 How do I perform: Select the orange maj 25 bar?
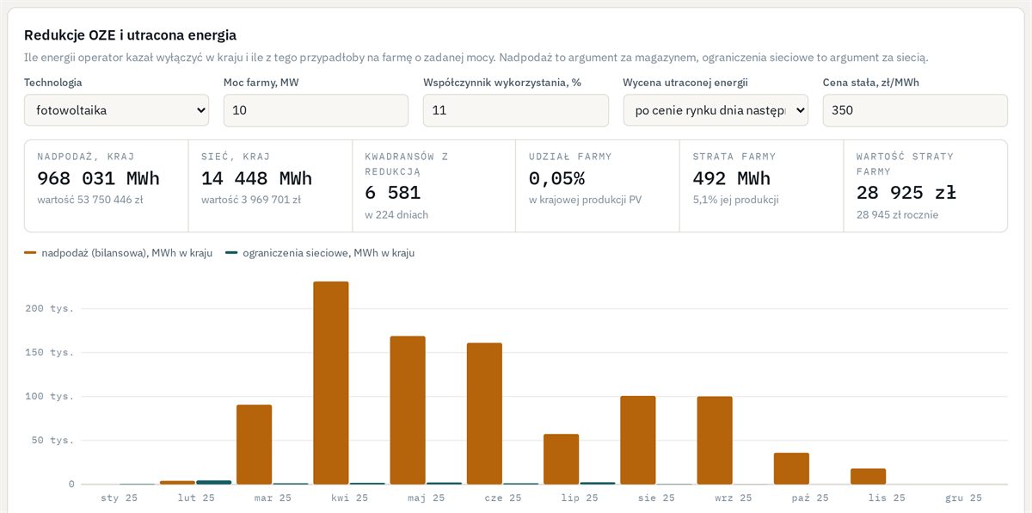408,410
